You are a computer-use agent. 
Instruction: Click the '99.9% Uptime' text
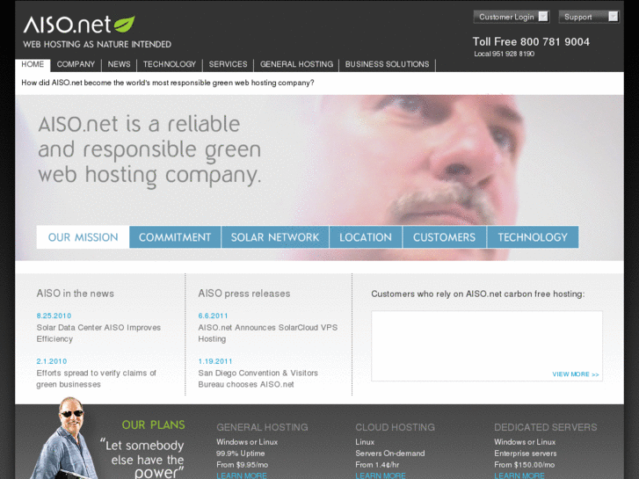click(241, 454)
